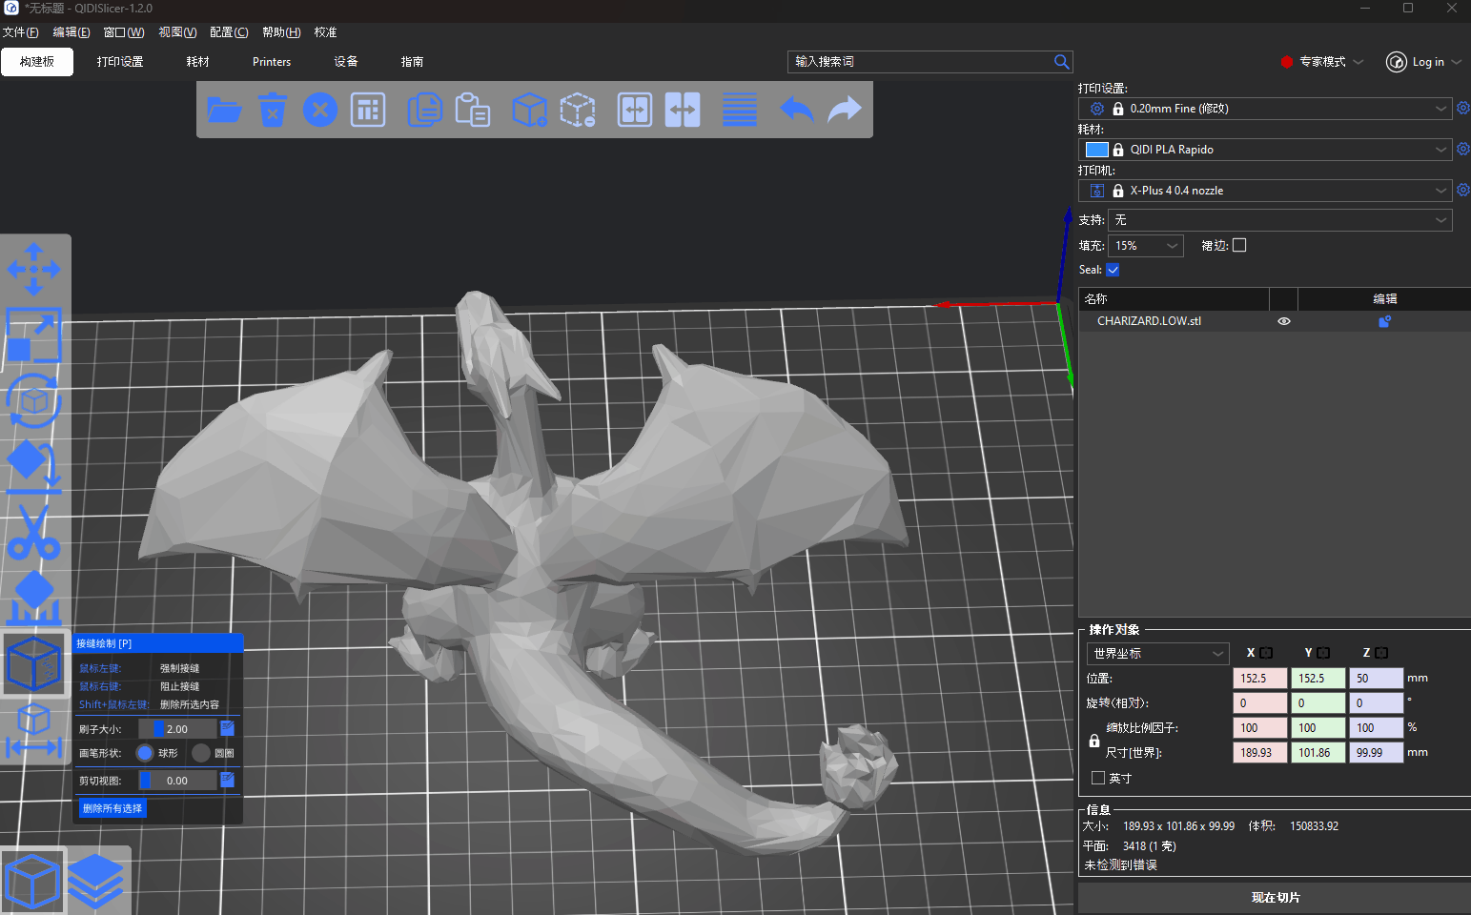Click the 指南 guide tab

[x=412, y=62]
